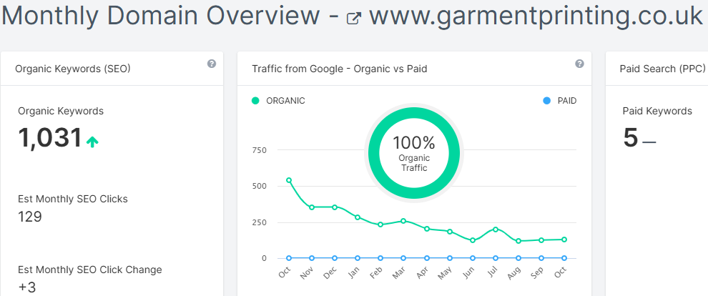Click help icon in Organic Keywords (SEO) card

point(212,64)
